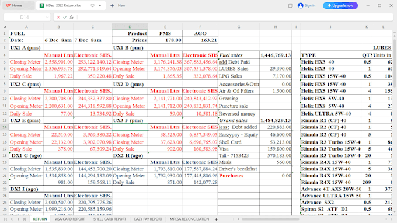Click the vertical scrollbar thumb
Screen dimensions: 397x223
point(395,63)
